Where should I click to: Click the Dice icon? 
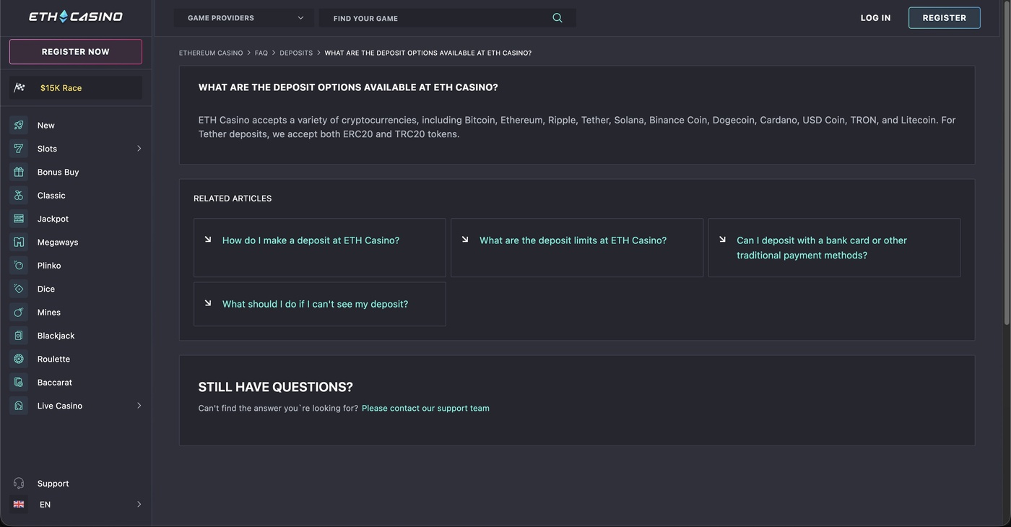pos(19,289)
